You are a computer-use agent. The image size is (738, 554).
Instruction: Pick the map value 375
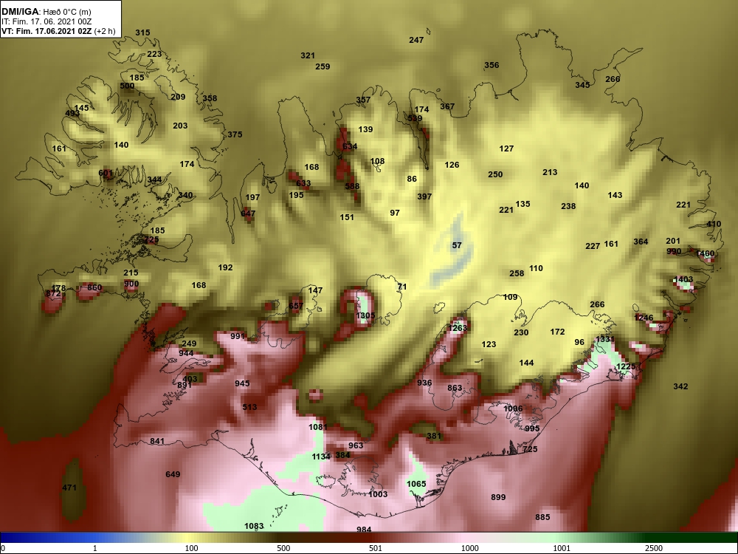coord(235,134)
